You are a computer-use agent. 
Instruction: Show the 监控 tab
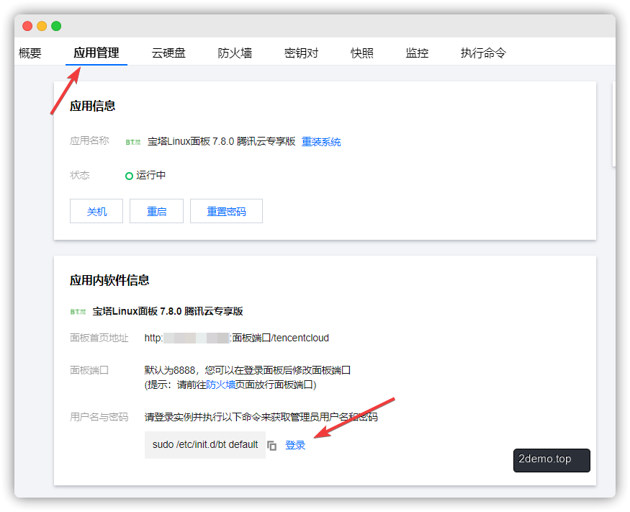tap(417, 53)
